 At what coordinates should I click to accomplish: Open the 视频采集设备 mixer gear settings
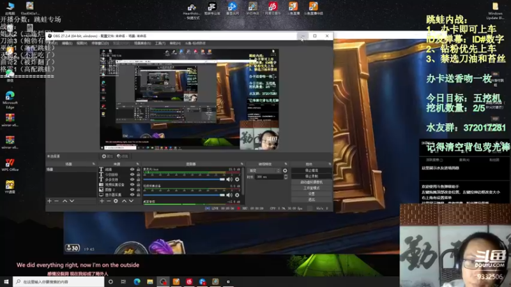pyautogui.click(x=237, y=195)
